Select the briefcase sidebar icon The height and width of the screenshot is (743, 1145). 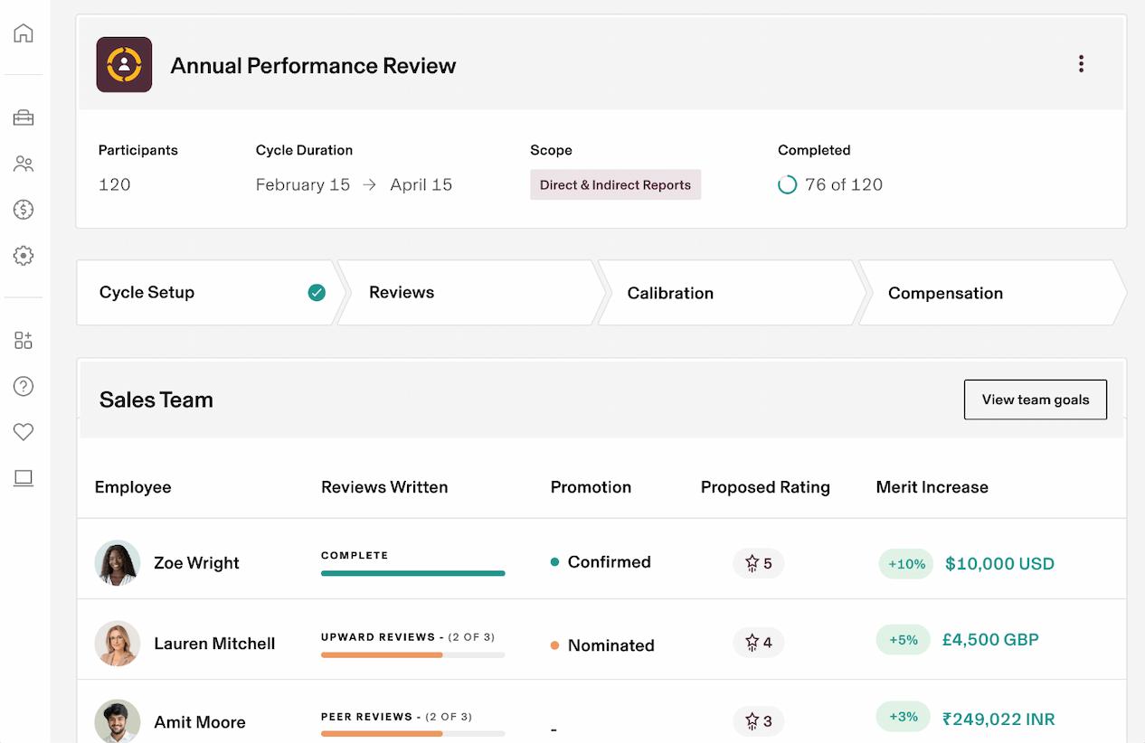click(24, 118)
